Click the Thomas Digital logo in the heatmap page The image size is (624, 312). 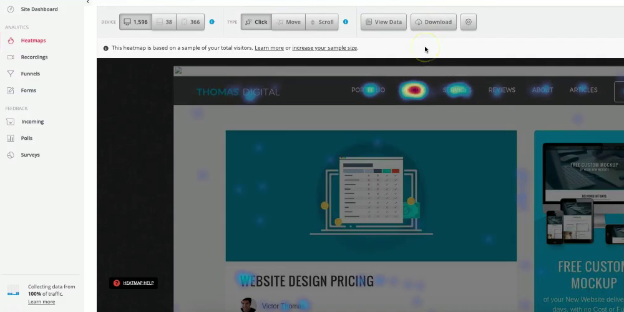(238, 92)
